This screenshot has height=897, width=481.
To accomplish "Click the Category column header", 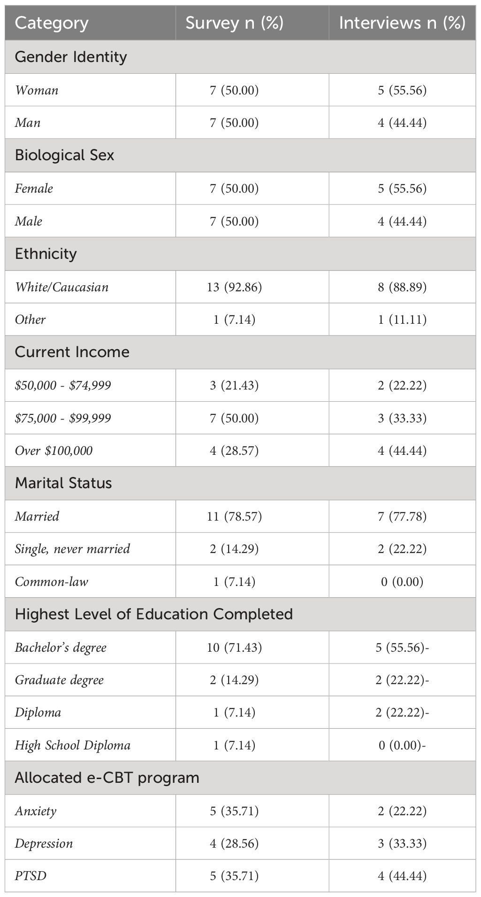I will point(52,23).
